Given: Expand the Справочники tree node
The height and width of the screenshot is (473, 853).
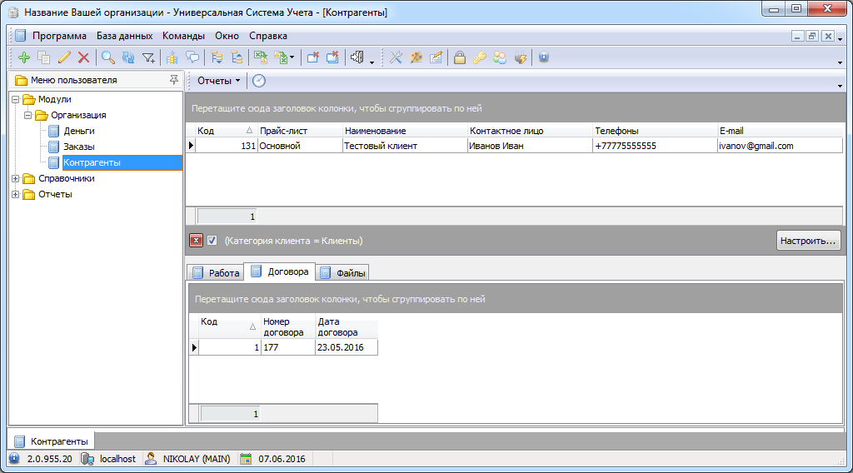Looking at the screenshot, I should 16,178.
